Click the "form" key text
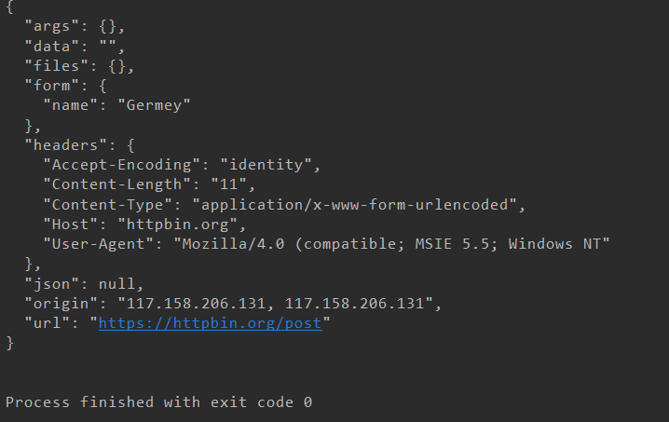 click(x=52, y=86)
